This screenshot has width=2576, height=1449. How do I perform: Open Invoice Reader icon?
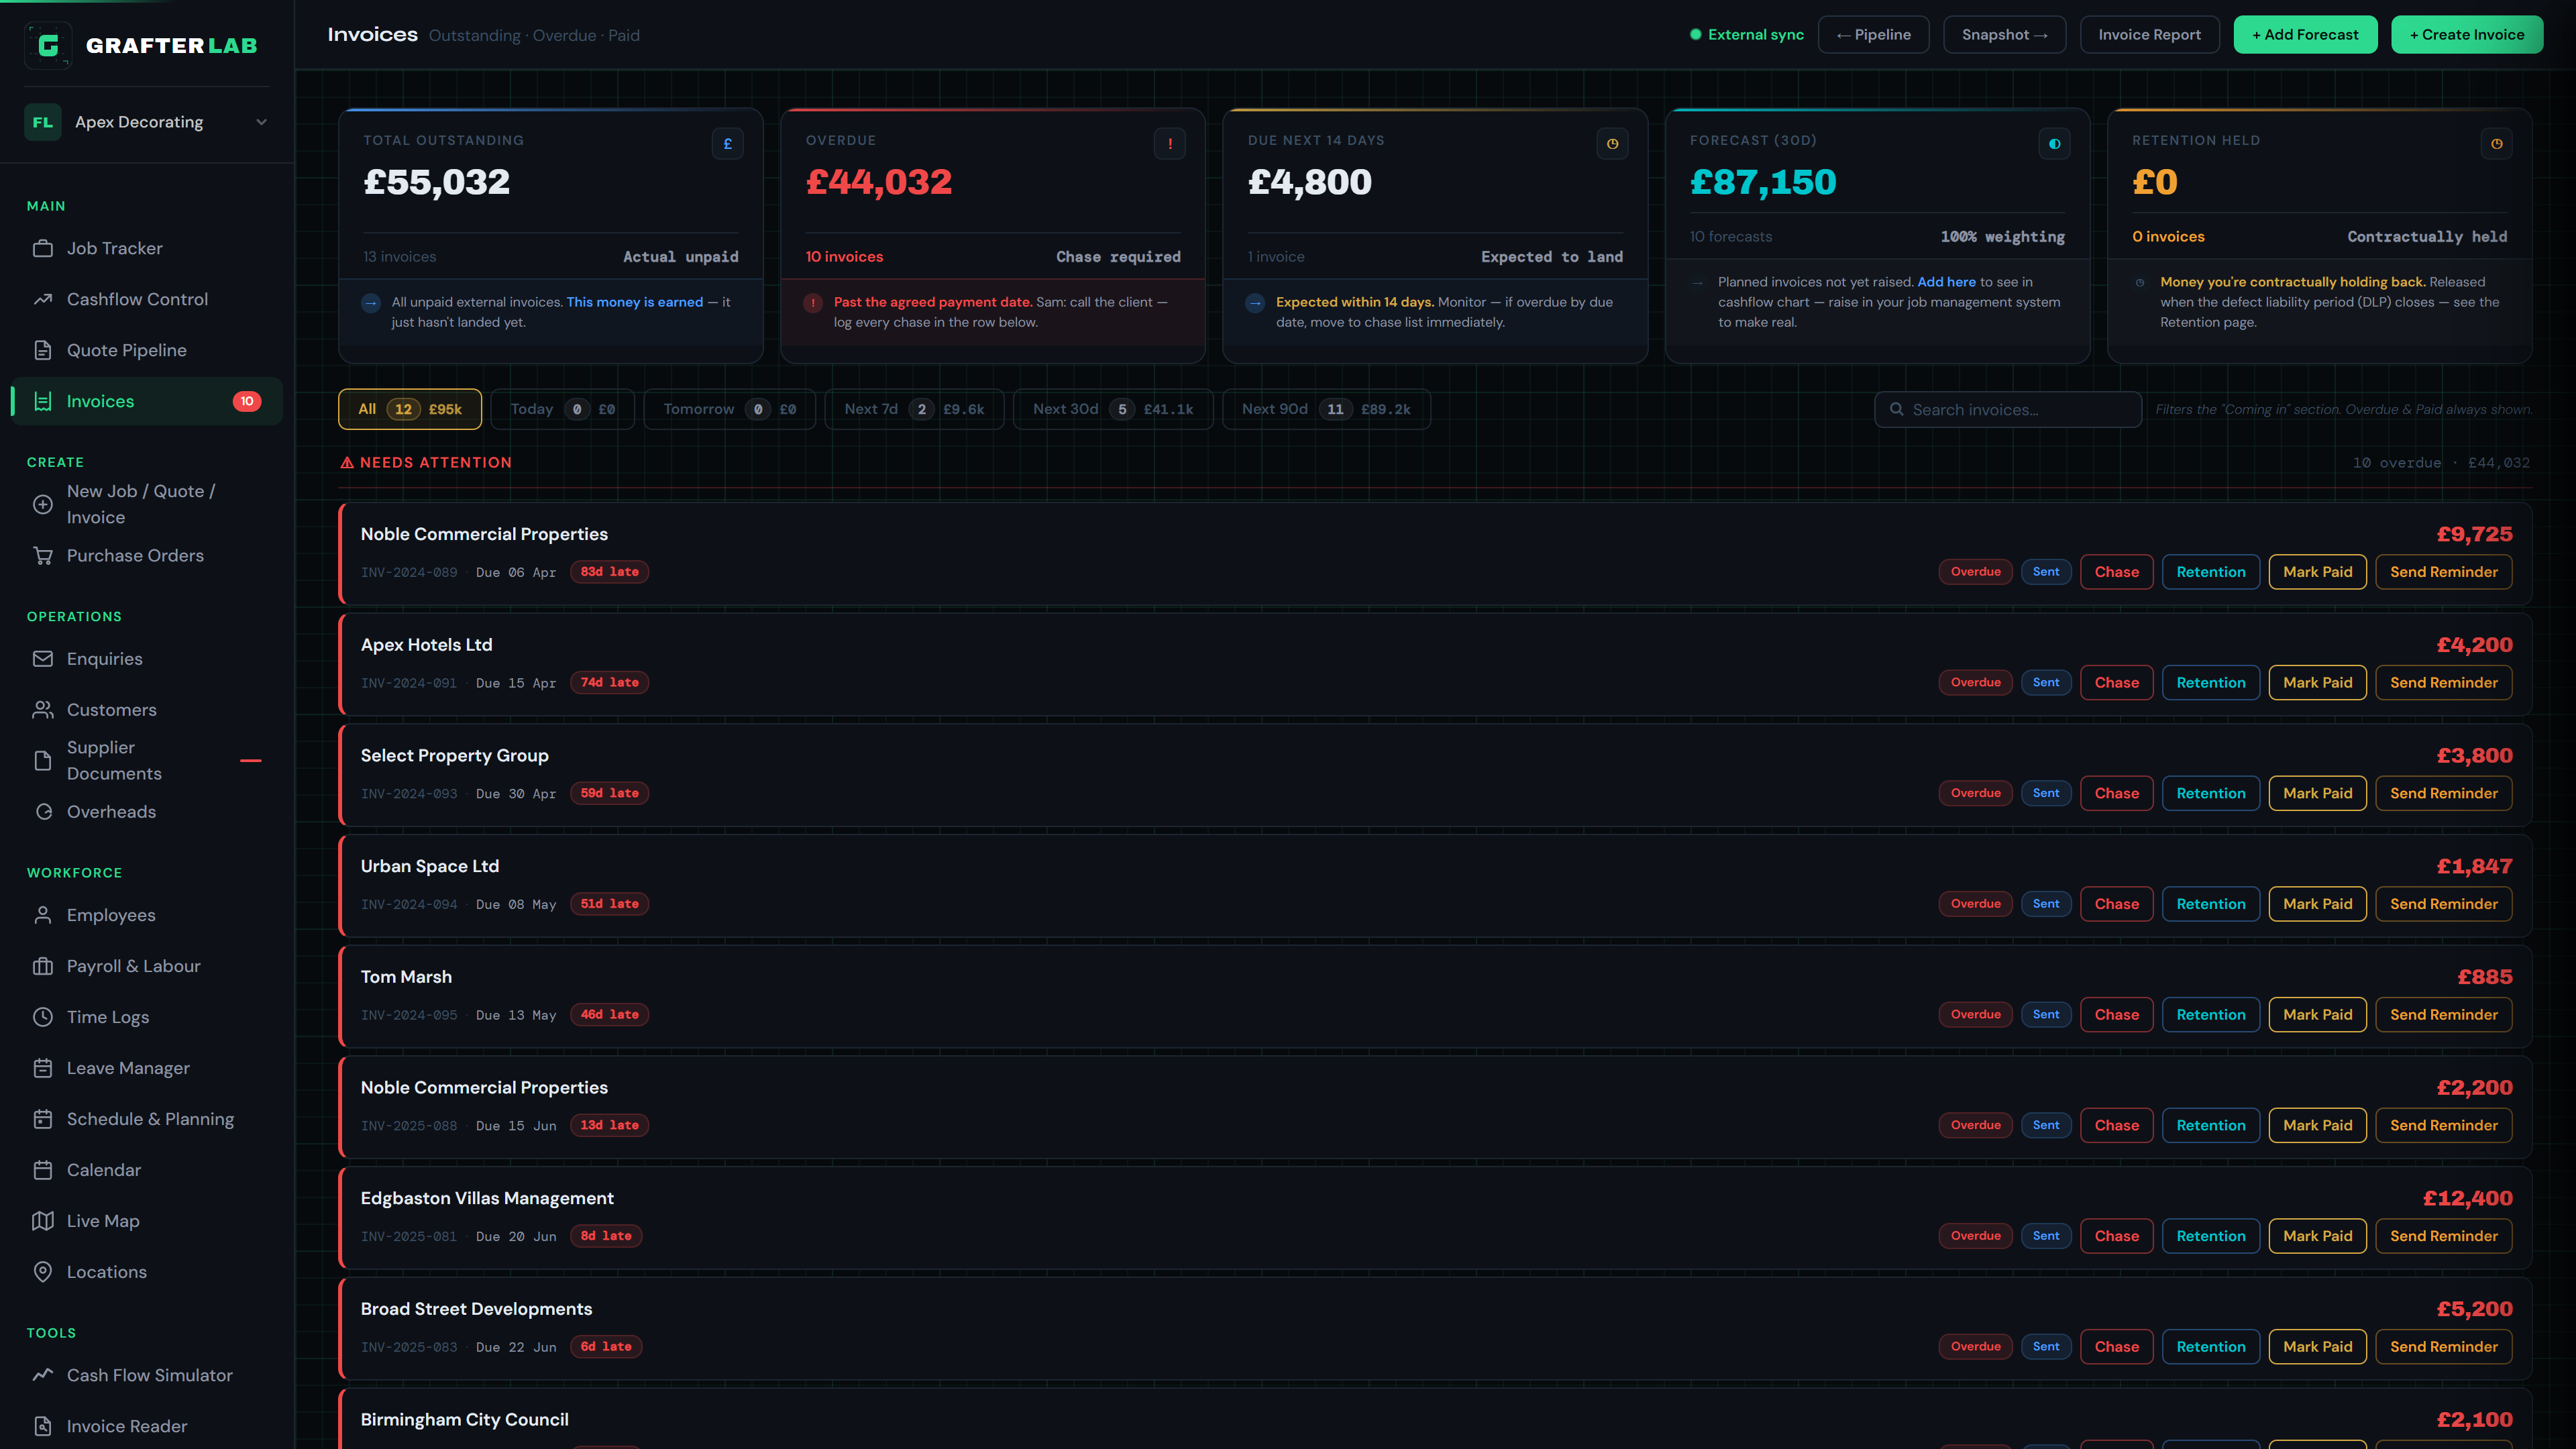click(43, 1426)
